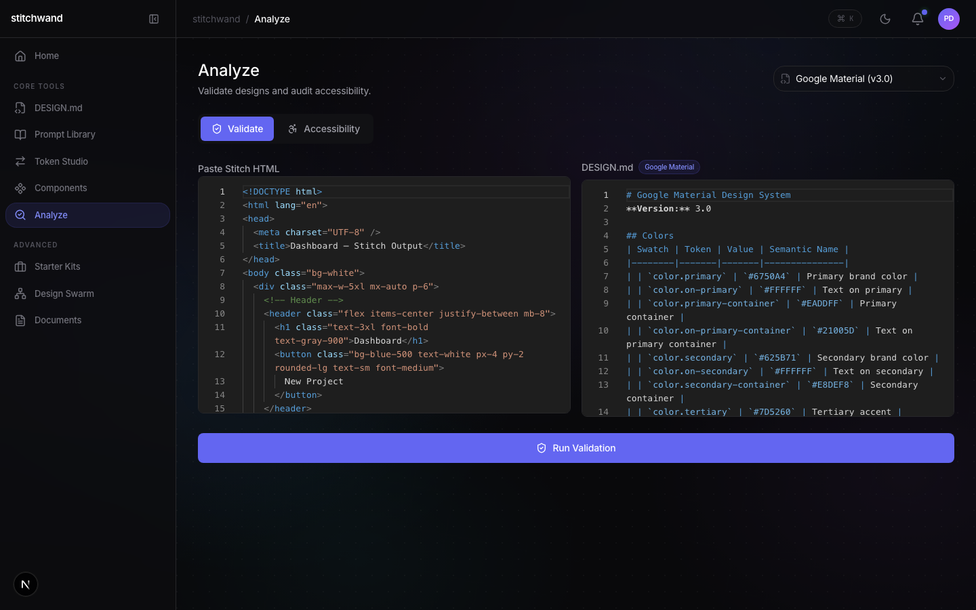Image resolution: width=976 pixels, height=610 pixels.
Task: Open Home in the sidebar
Action: [87, 56]
